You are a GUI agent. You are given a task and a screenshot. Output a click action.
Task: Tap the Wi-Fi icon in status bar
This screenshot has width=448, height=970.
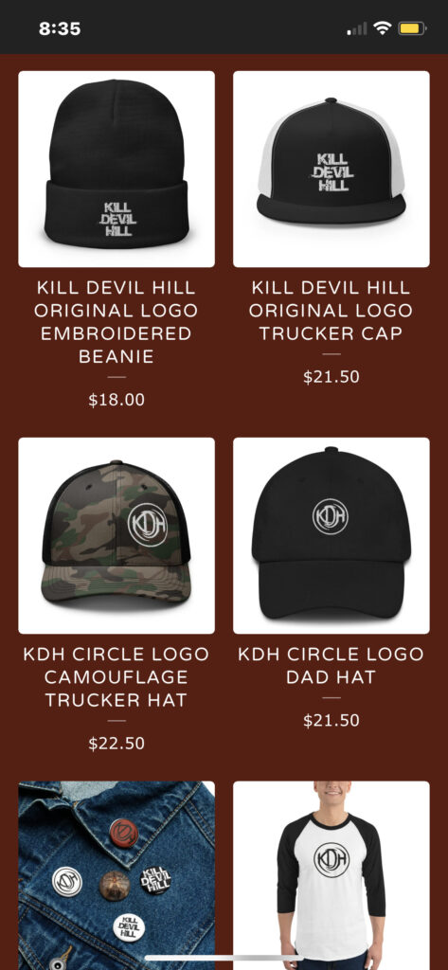tap(383, 27)
